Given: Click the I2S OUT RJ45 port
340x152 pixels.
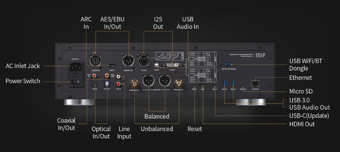Looking at the screenshot, I should point(144,60).
